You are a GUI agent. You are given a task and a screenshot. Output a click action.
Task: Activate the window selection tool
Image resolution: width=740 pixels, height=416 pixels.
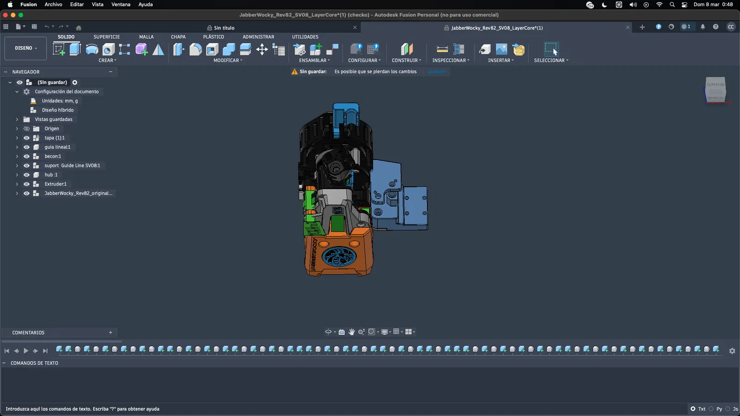(x=551, y=49)
